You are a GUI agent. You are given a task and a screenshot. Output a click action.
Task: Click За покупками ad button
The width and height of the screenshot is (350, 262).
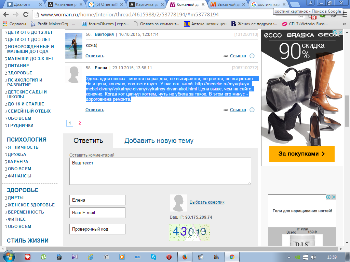point(302,154)
